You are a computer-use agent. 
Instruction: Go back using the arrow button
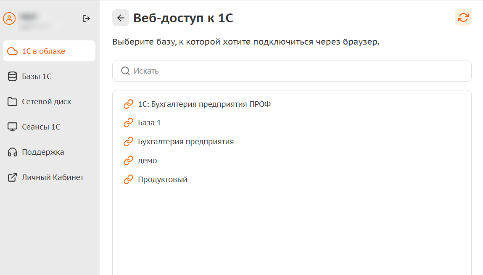coord(121,18)
